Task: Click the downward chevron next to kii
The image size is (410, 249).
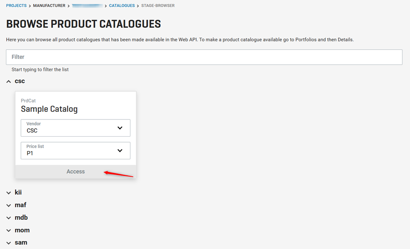Action: 8,192
